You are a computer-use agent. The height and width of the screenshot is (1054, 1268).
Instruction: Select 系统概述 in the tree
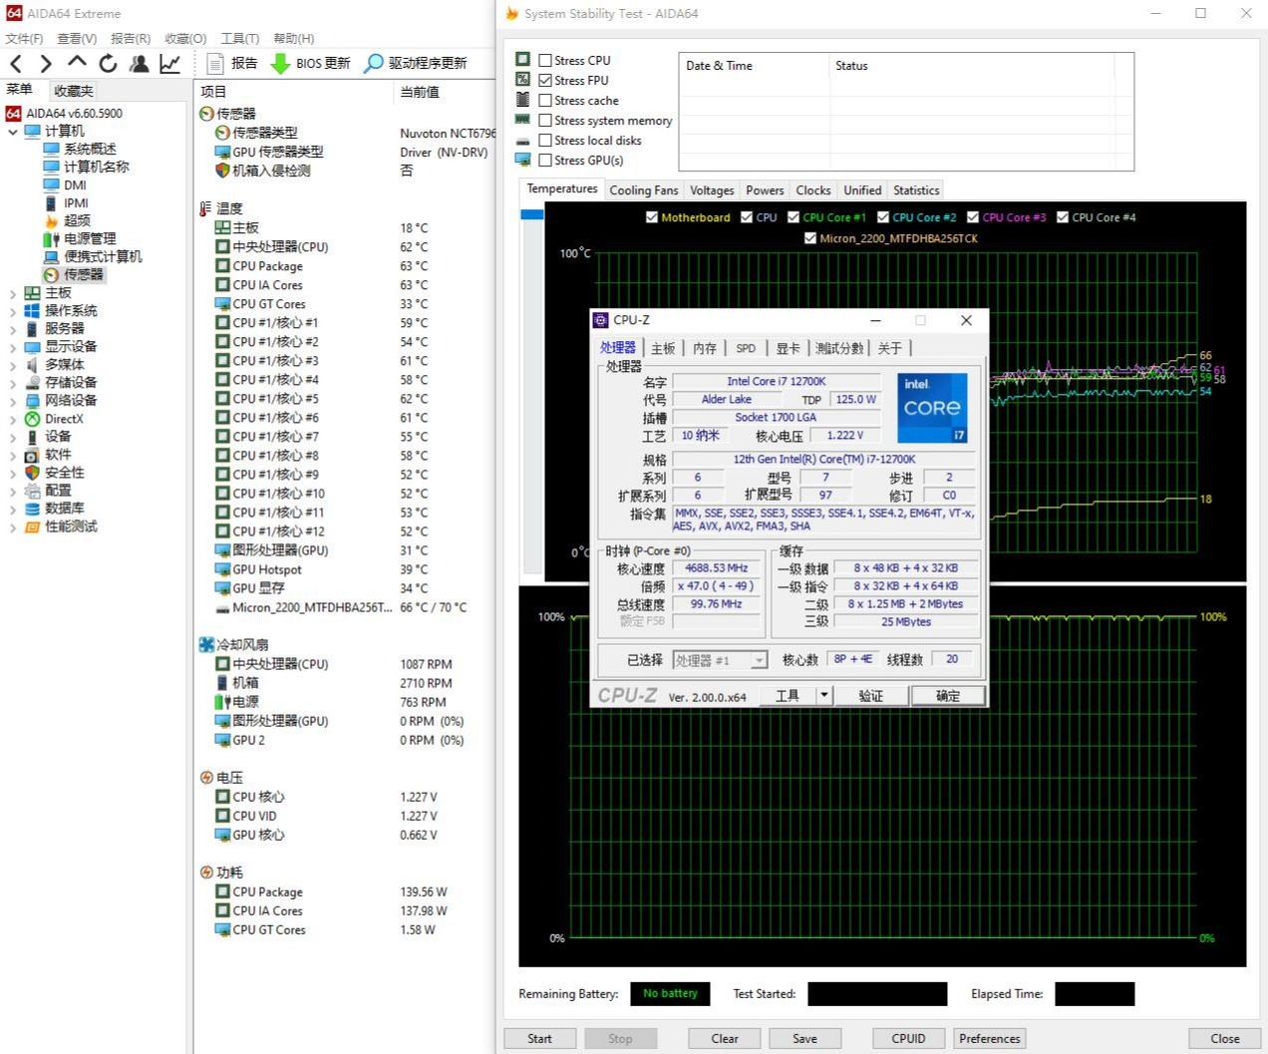[90, 149]
